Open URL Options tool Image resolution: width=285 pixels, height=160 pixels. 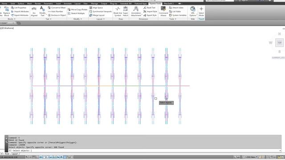point(193,11)
